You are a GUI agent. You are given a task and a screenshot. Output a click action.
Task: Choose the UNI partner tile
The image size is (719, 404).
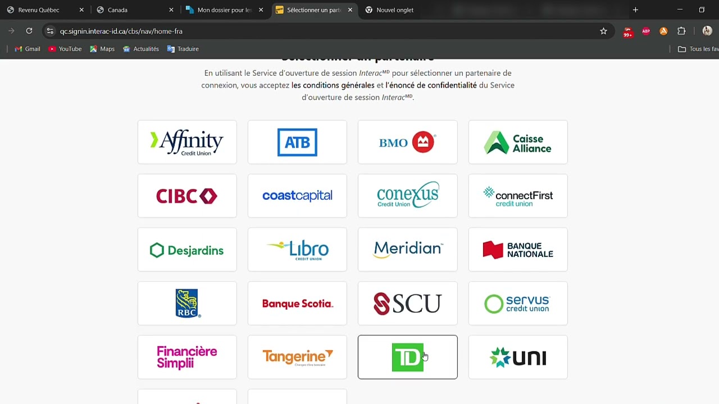518,357
